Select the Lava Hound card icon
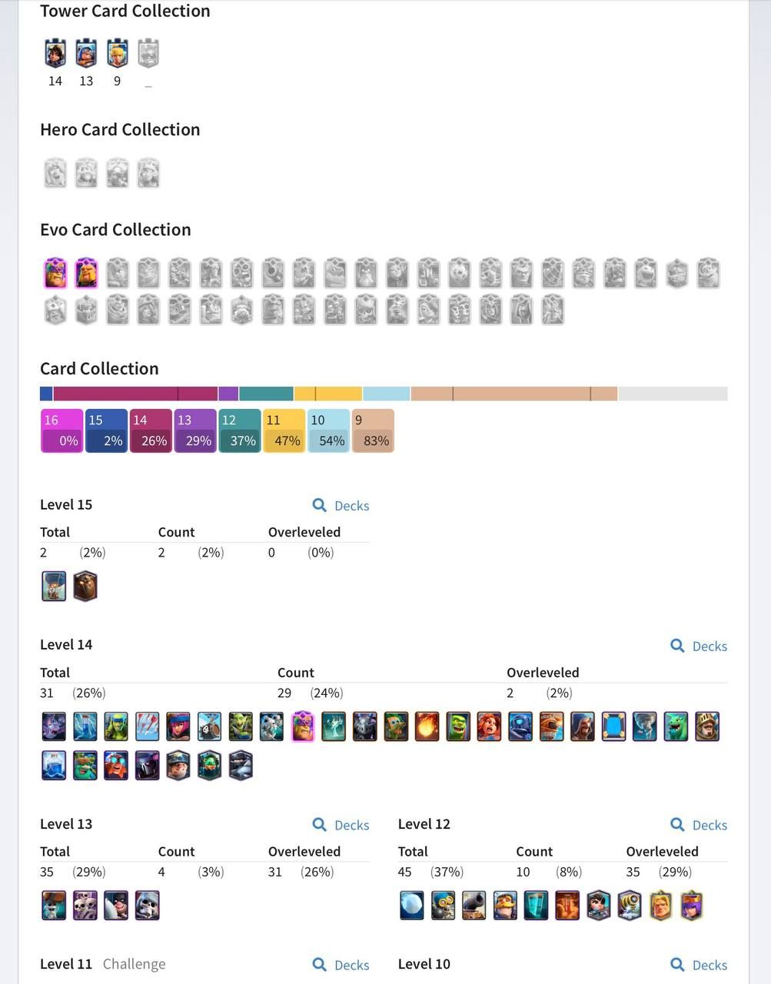 tap(85, 587)
